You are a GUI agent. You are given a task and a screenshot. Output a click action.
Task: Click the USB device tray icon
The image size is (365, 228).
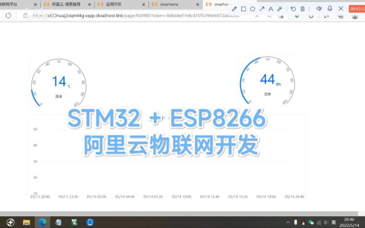[x=296, y=222]
